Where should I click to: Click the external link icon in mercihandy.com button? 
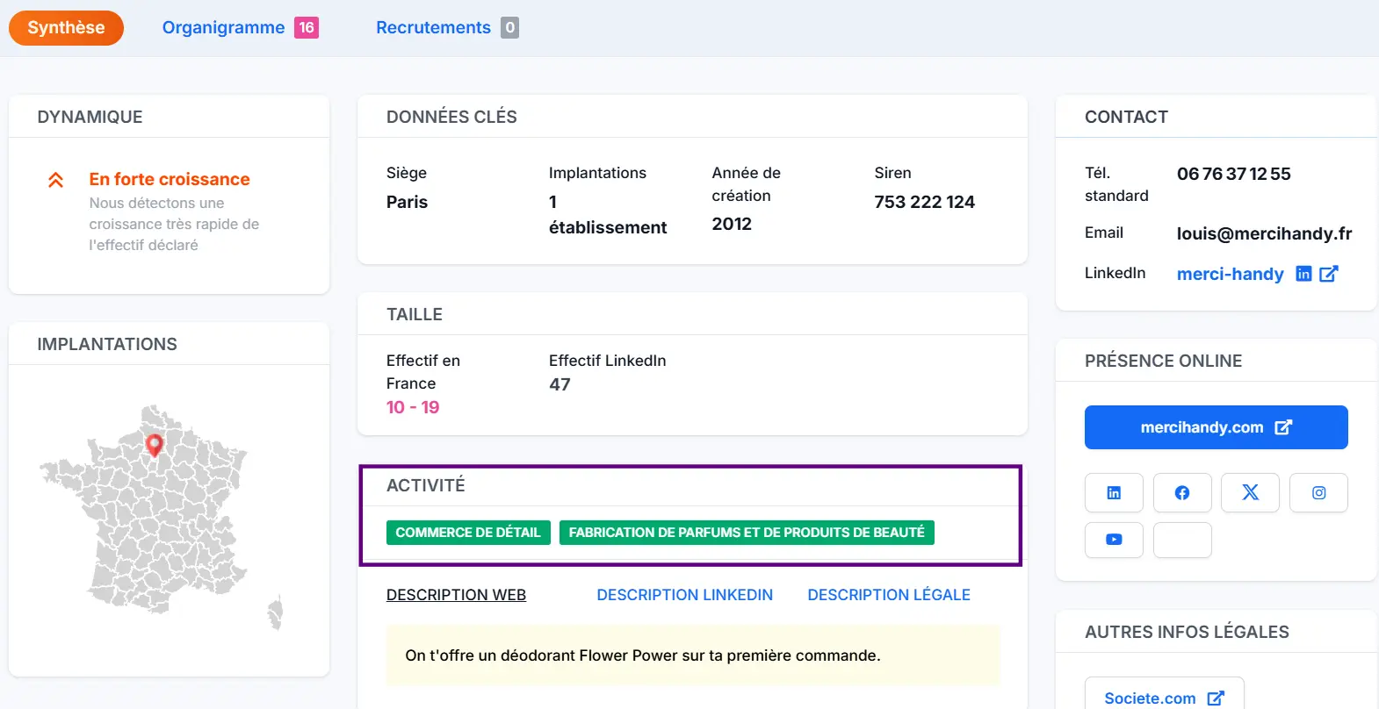pos(1283,427)
